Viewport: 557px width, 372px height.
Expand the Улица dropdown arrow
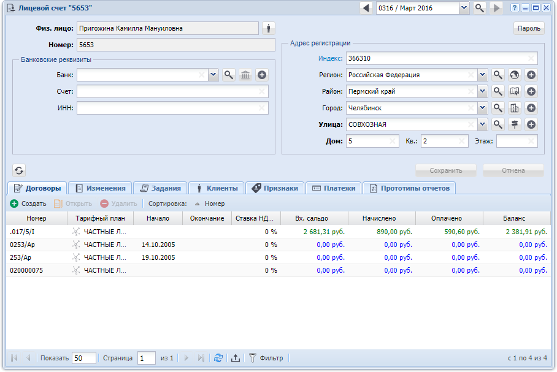[x=482, y=124]
